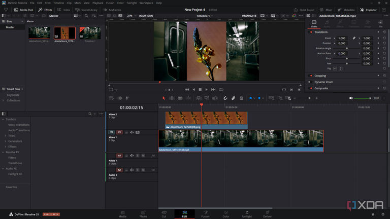Open the 27% viewer zoom dropdown

[x=132, y=16]
